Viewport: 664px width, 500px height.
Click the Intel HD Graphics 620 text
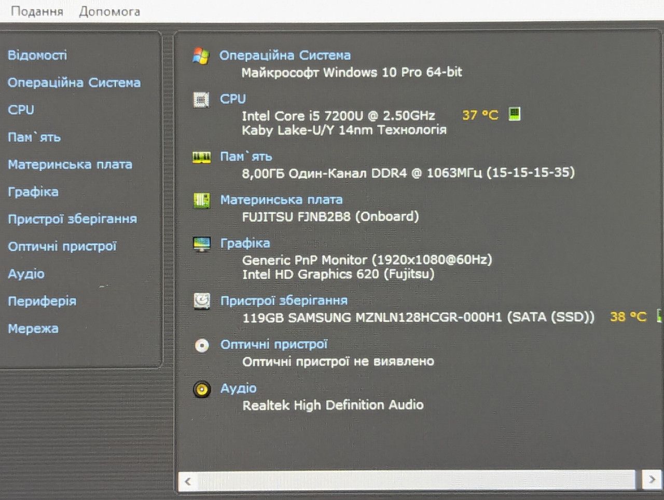pyautogui.click(x=338, y=274)
